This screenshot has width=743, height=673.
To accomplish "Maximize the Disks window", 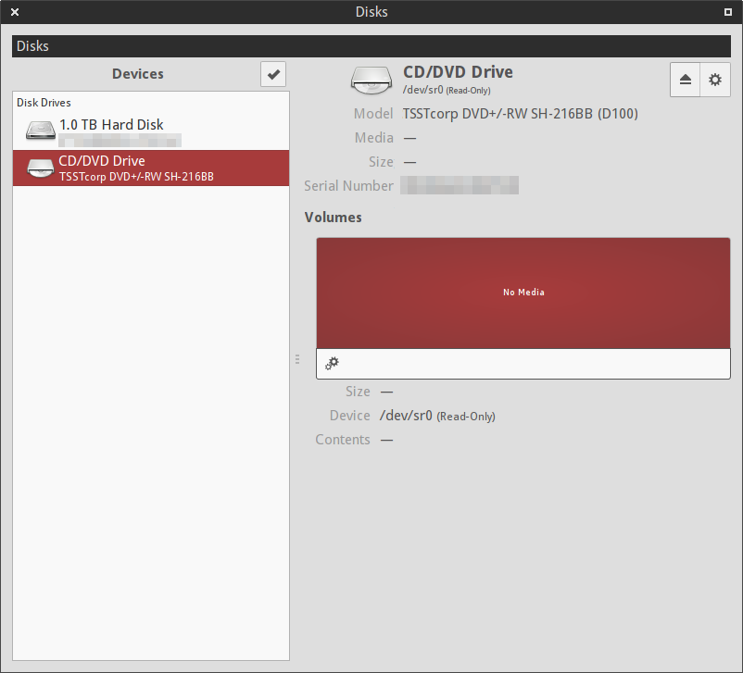I will tap(728, 12).
